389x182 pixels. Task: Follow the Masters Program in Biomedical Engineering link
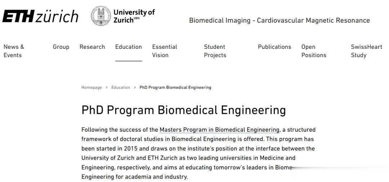click(219, 130)
